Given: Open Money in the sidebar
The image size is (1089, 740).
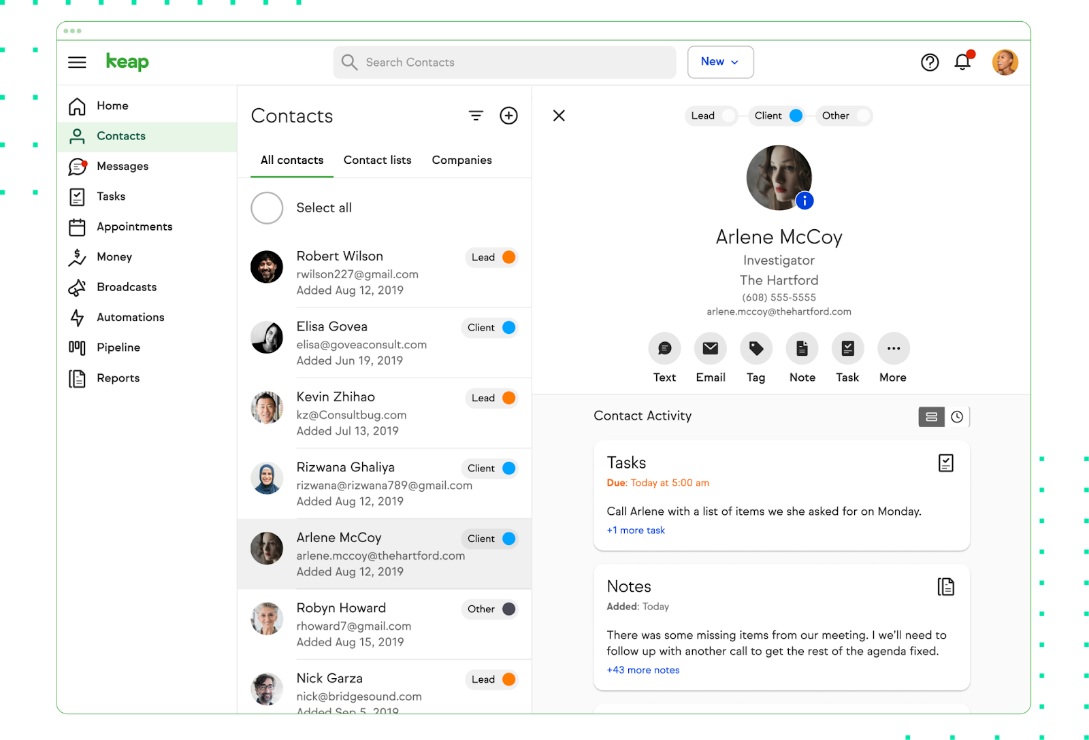Looking at the screenshot, I should click(147, 257).
